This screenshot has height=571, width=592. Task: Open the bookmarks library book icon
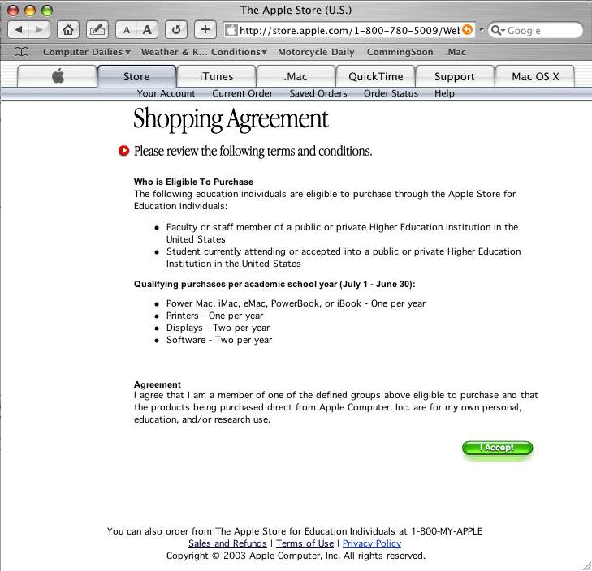pos(21,52)
